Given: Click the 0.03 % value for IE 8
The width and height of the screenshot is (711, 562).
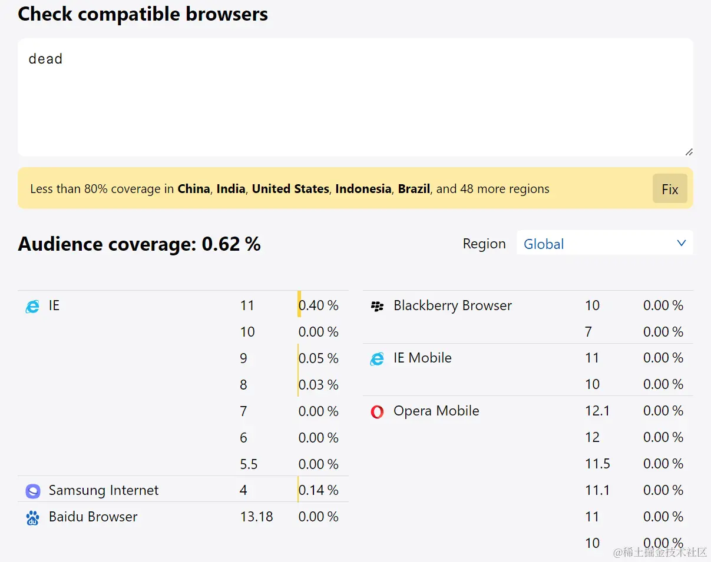Looking at the screenshot, I should pyautogui.click(x=319, y=385).
